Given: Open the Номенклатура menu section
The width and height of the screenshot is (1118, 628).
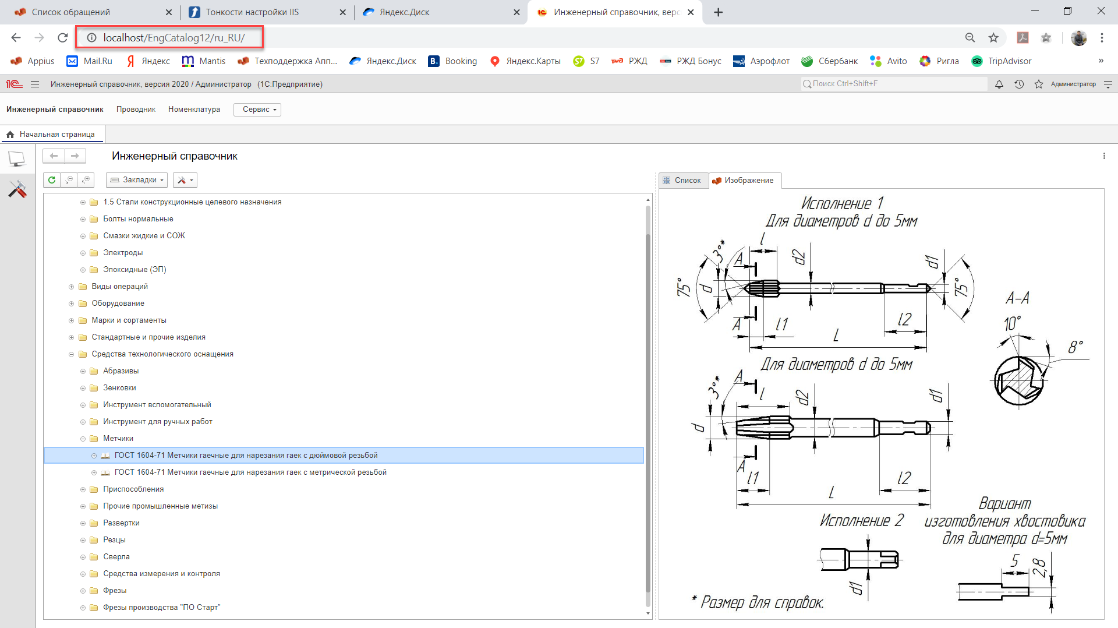Looking at the screenshot, I should click(x=194, y=110).
